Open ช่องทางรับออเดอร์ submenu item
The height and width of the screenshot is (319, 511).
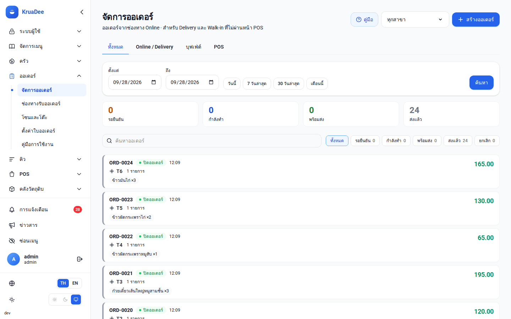coord(52,103)
